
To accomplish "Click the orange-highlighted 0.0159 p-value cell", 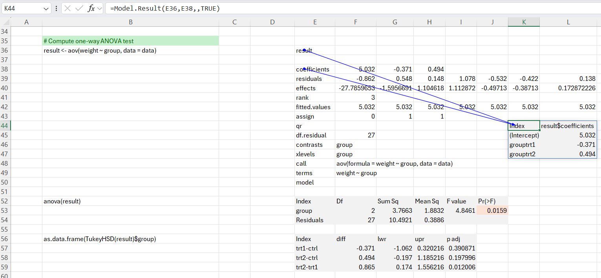I will [x=492, y=211].
